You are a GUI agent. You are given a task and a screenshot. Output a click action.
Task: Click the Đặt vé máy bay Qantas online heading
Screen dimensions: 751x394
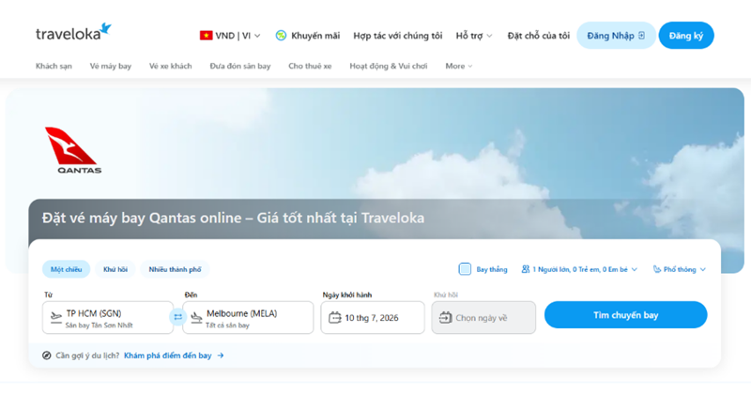(x=233, y=218)
